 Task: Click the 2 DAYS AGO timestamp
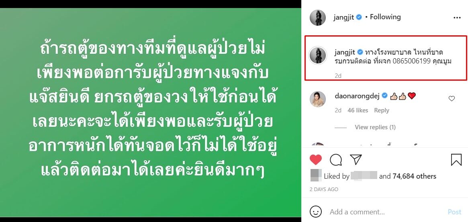[324, 189]
